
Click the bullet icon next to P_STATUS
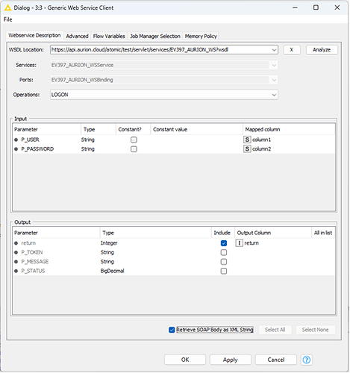(16, 271)
